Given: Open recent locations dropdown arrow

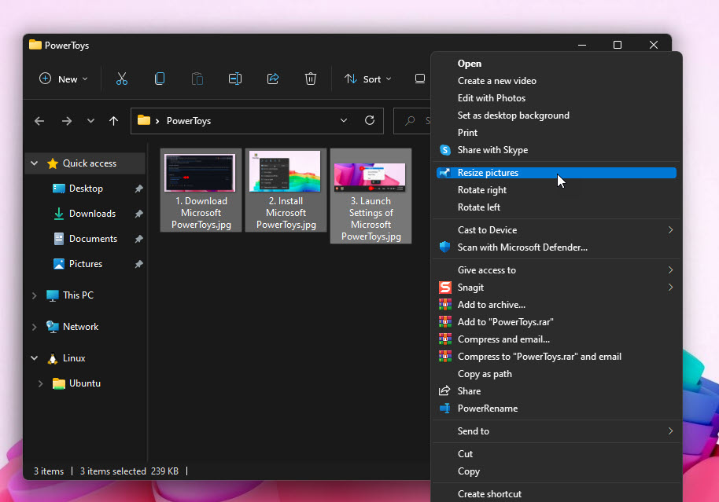Looking at the screenshot, I should 90,121.
